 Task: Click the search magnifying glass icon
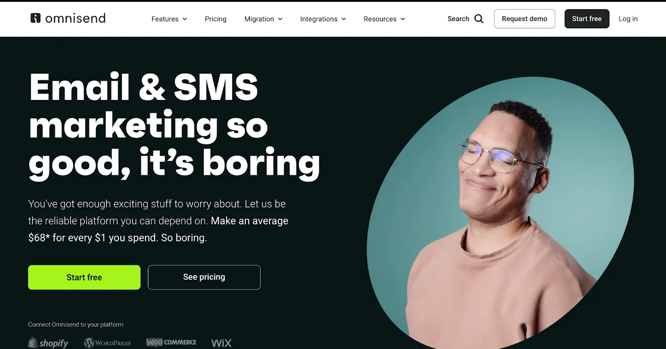[479, 19]
